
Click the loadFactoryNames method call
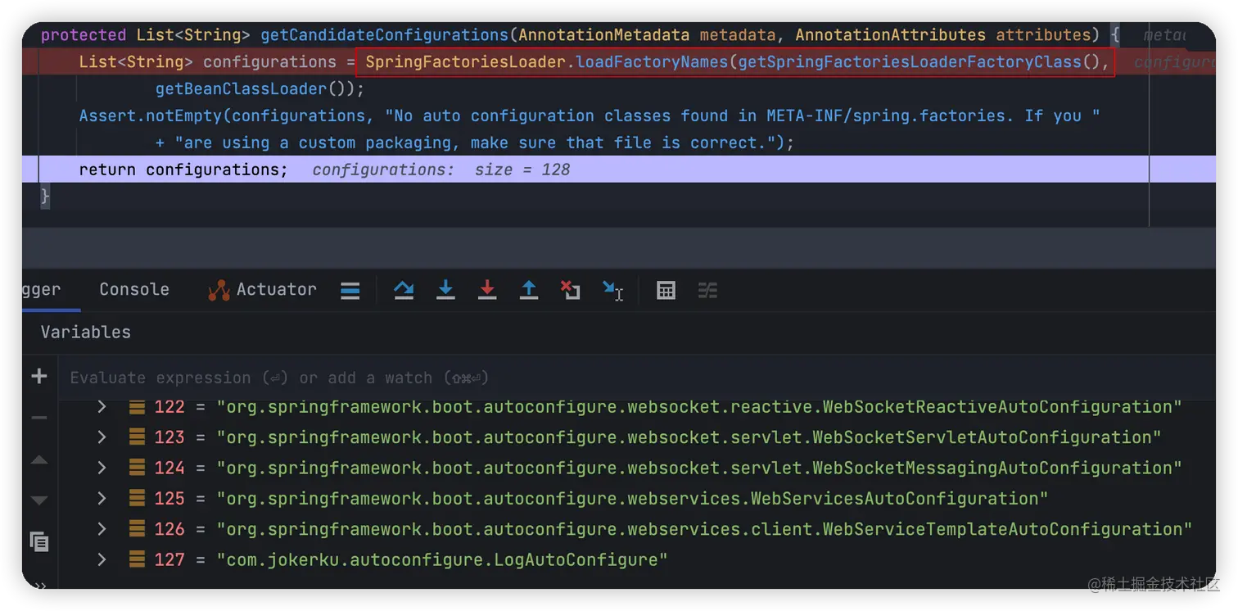(653, 62)
